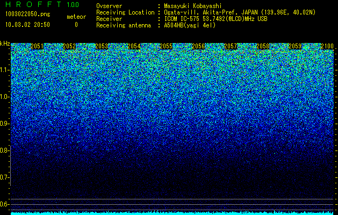Click the 0.6 kHz axis label
Viewport: 338px width, 215px height.
click(x=4, y=204)
